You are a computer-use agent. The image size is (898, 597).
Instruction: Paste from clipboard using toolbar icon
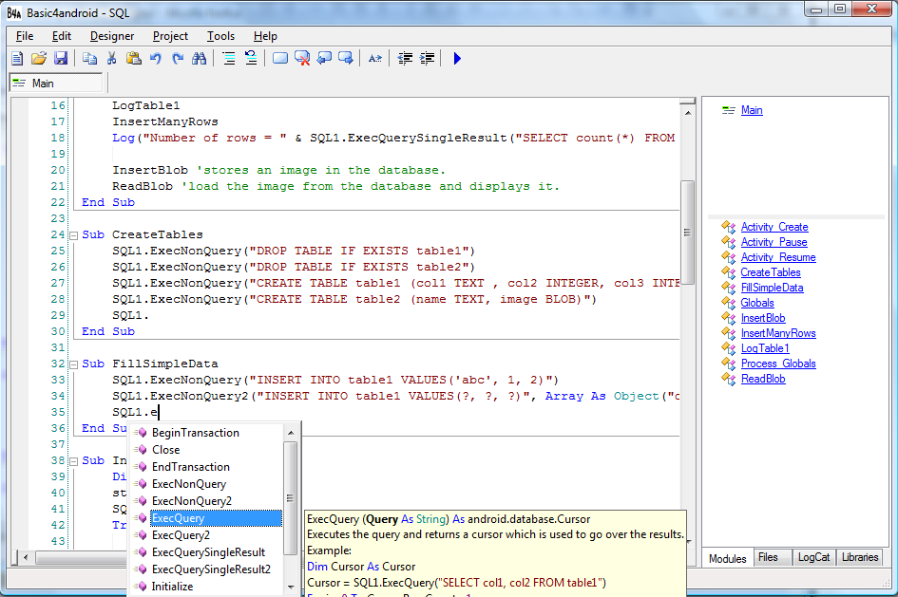tap(133, 58)
